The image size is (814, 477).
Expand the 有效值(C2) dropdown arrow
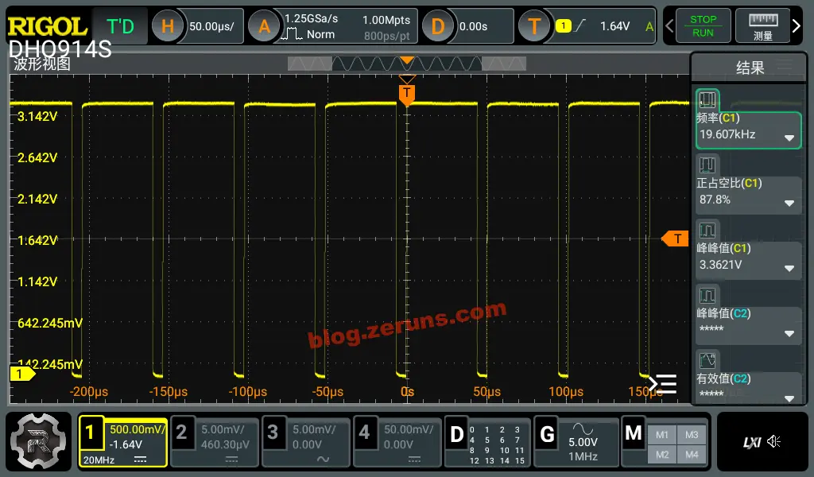[x=789, y=398]
